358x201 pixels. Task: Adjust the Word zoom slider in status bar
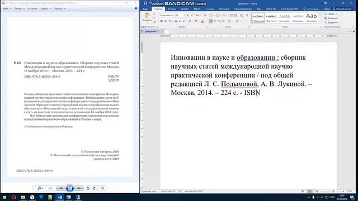point(333,191)
